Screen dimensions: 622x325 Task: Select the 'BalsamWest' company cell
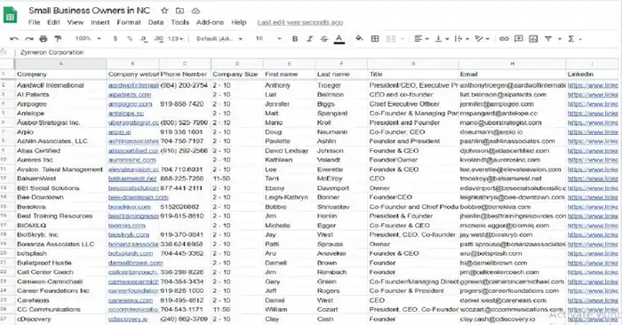click(60, 178)
